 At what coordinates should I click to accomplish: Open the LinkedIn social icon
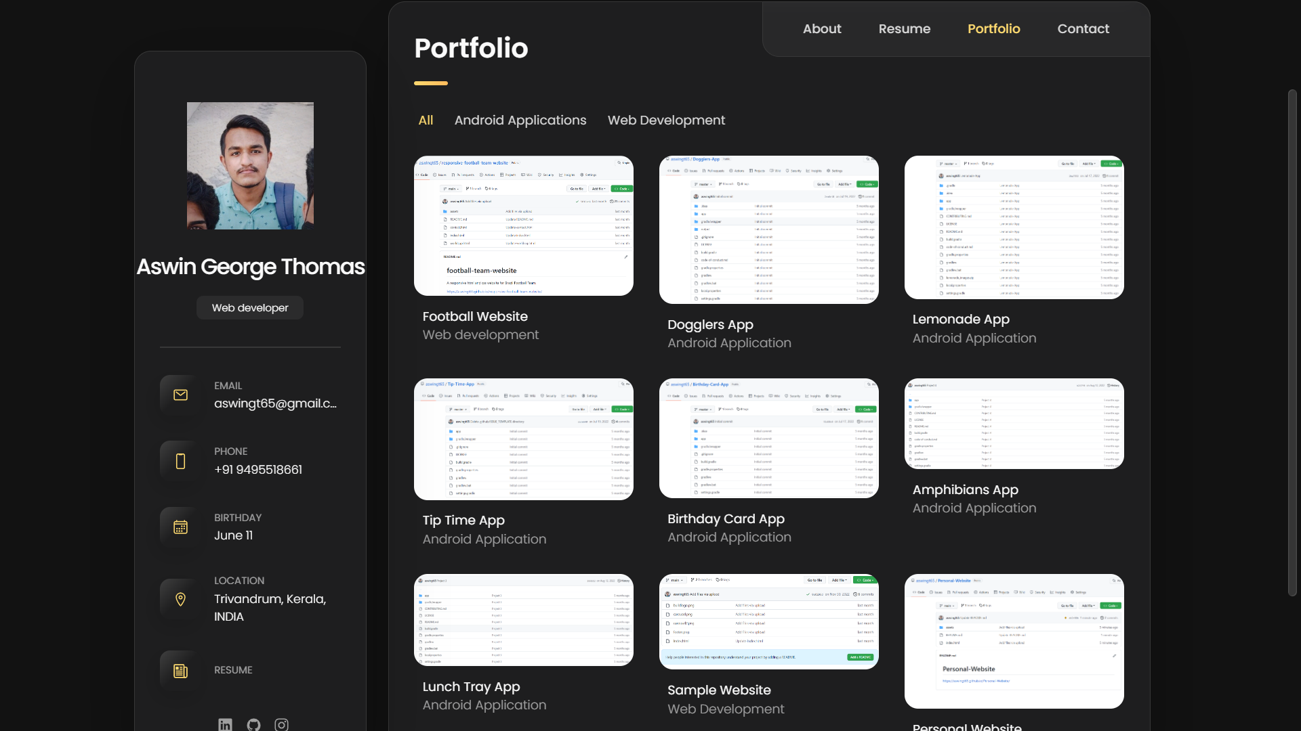(225, 724)
